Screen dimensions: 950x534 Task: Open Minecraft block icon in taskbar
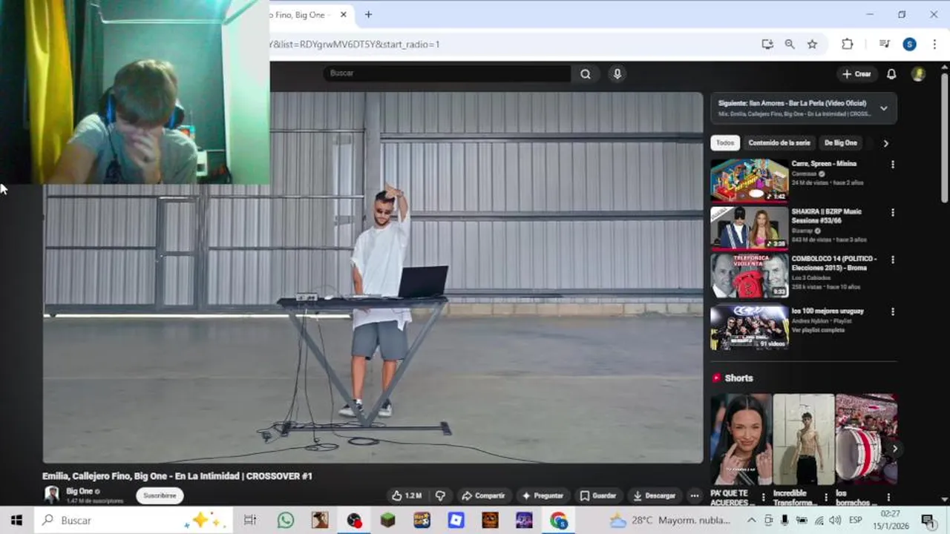click(387, 521)
